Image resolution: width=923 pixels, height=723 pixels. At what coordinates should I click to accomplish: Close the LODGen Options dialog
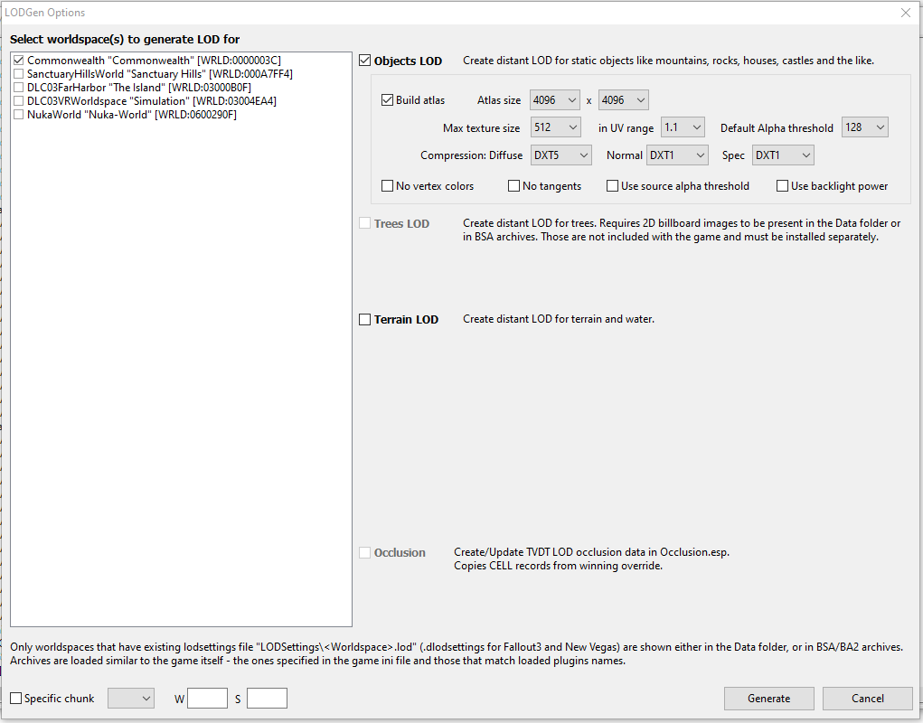pyautogui.click(x=906, y=13)
